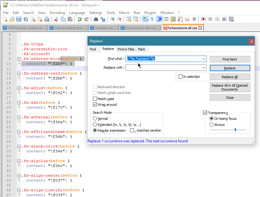Select the Normal search mode
This screenshot has width=260, height=197.
95,119
